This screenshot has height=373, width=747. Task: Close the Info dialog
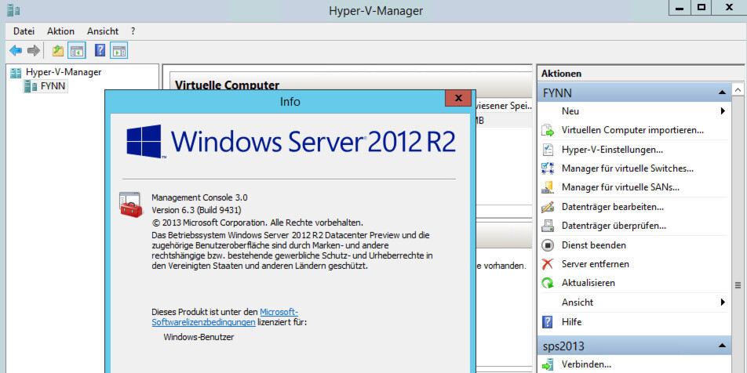[x=458, y=98]
